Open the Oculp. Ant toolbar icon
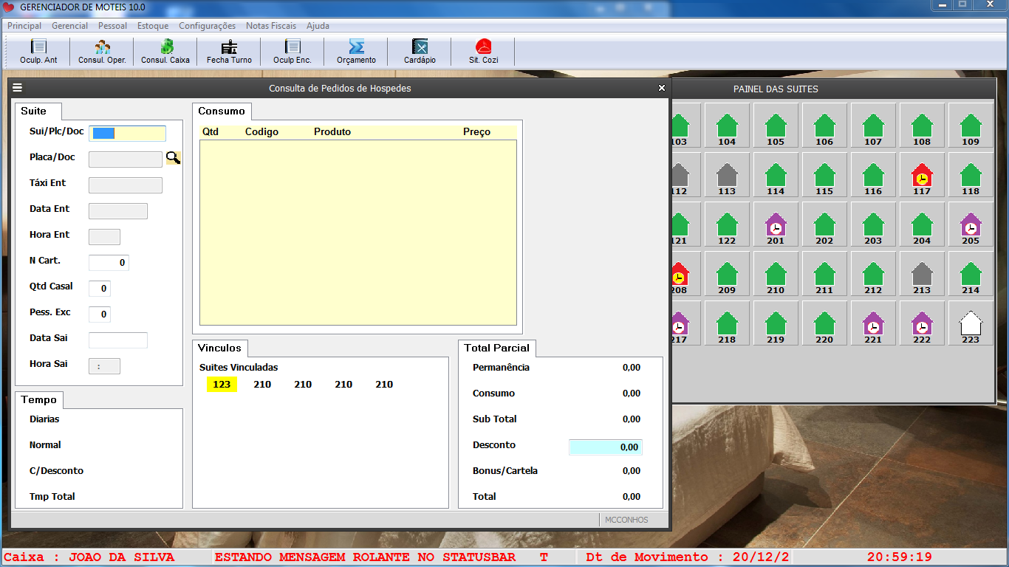1009x567 pixels. 38,51
